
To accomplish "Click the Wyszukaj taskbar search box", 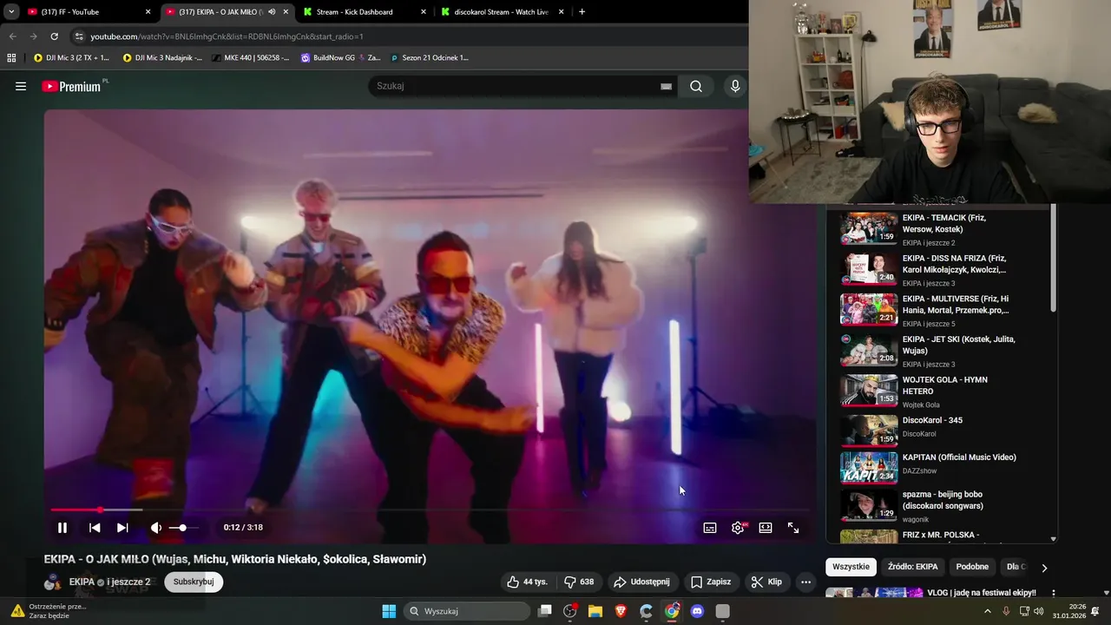I will point(468,611).
